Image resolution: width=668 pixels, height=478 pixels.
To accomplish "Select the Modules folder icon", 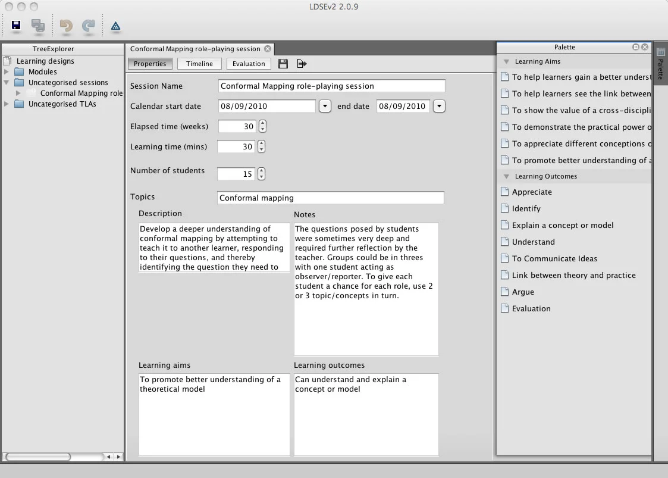I will click(x=19, y=71).
